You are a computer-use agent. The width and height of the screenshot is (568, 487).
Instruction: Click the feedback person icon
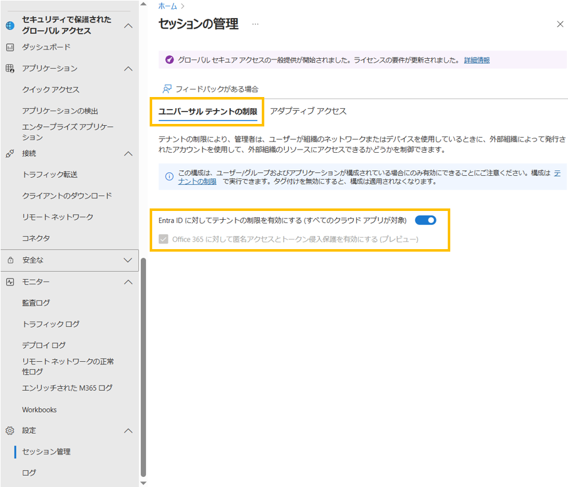point(167,89)
